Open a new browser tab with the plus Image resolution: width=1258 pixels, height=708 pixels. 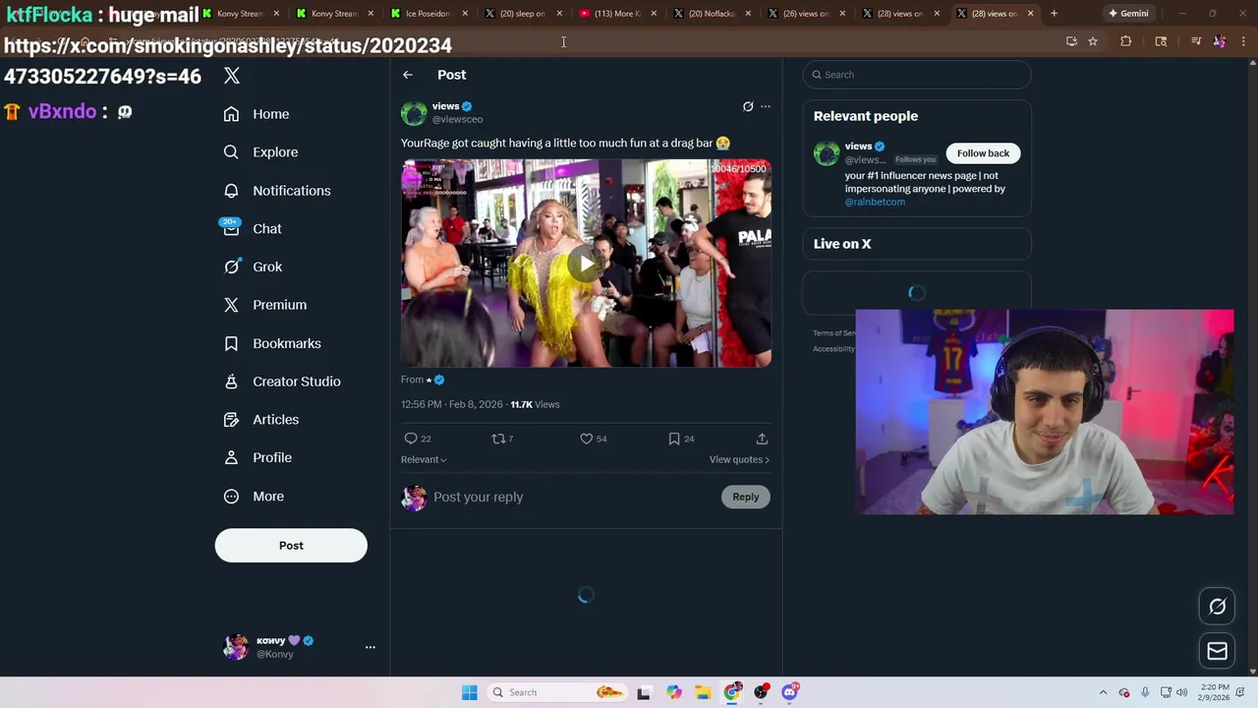[1054, 14]
